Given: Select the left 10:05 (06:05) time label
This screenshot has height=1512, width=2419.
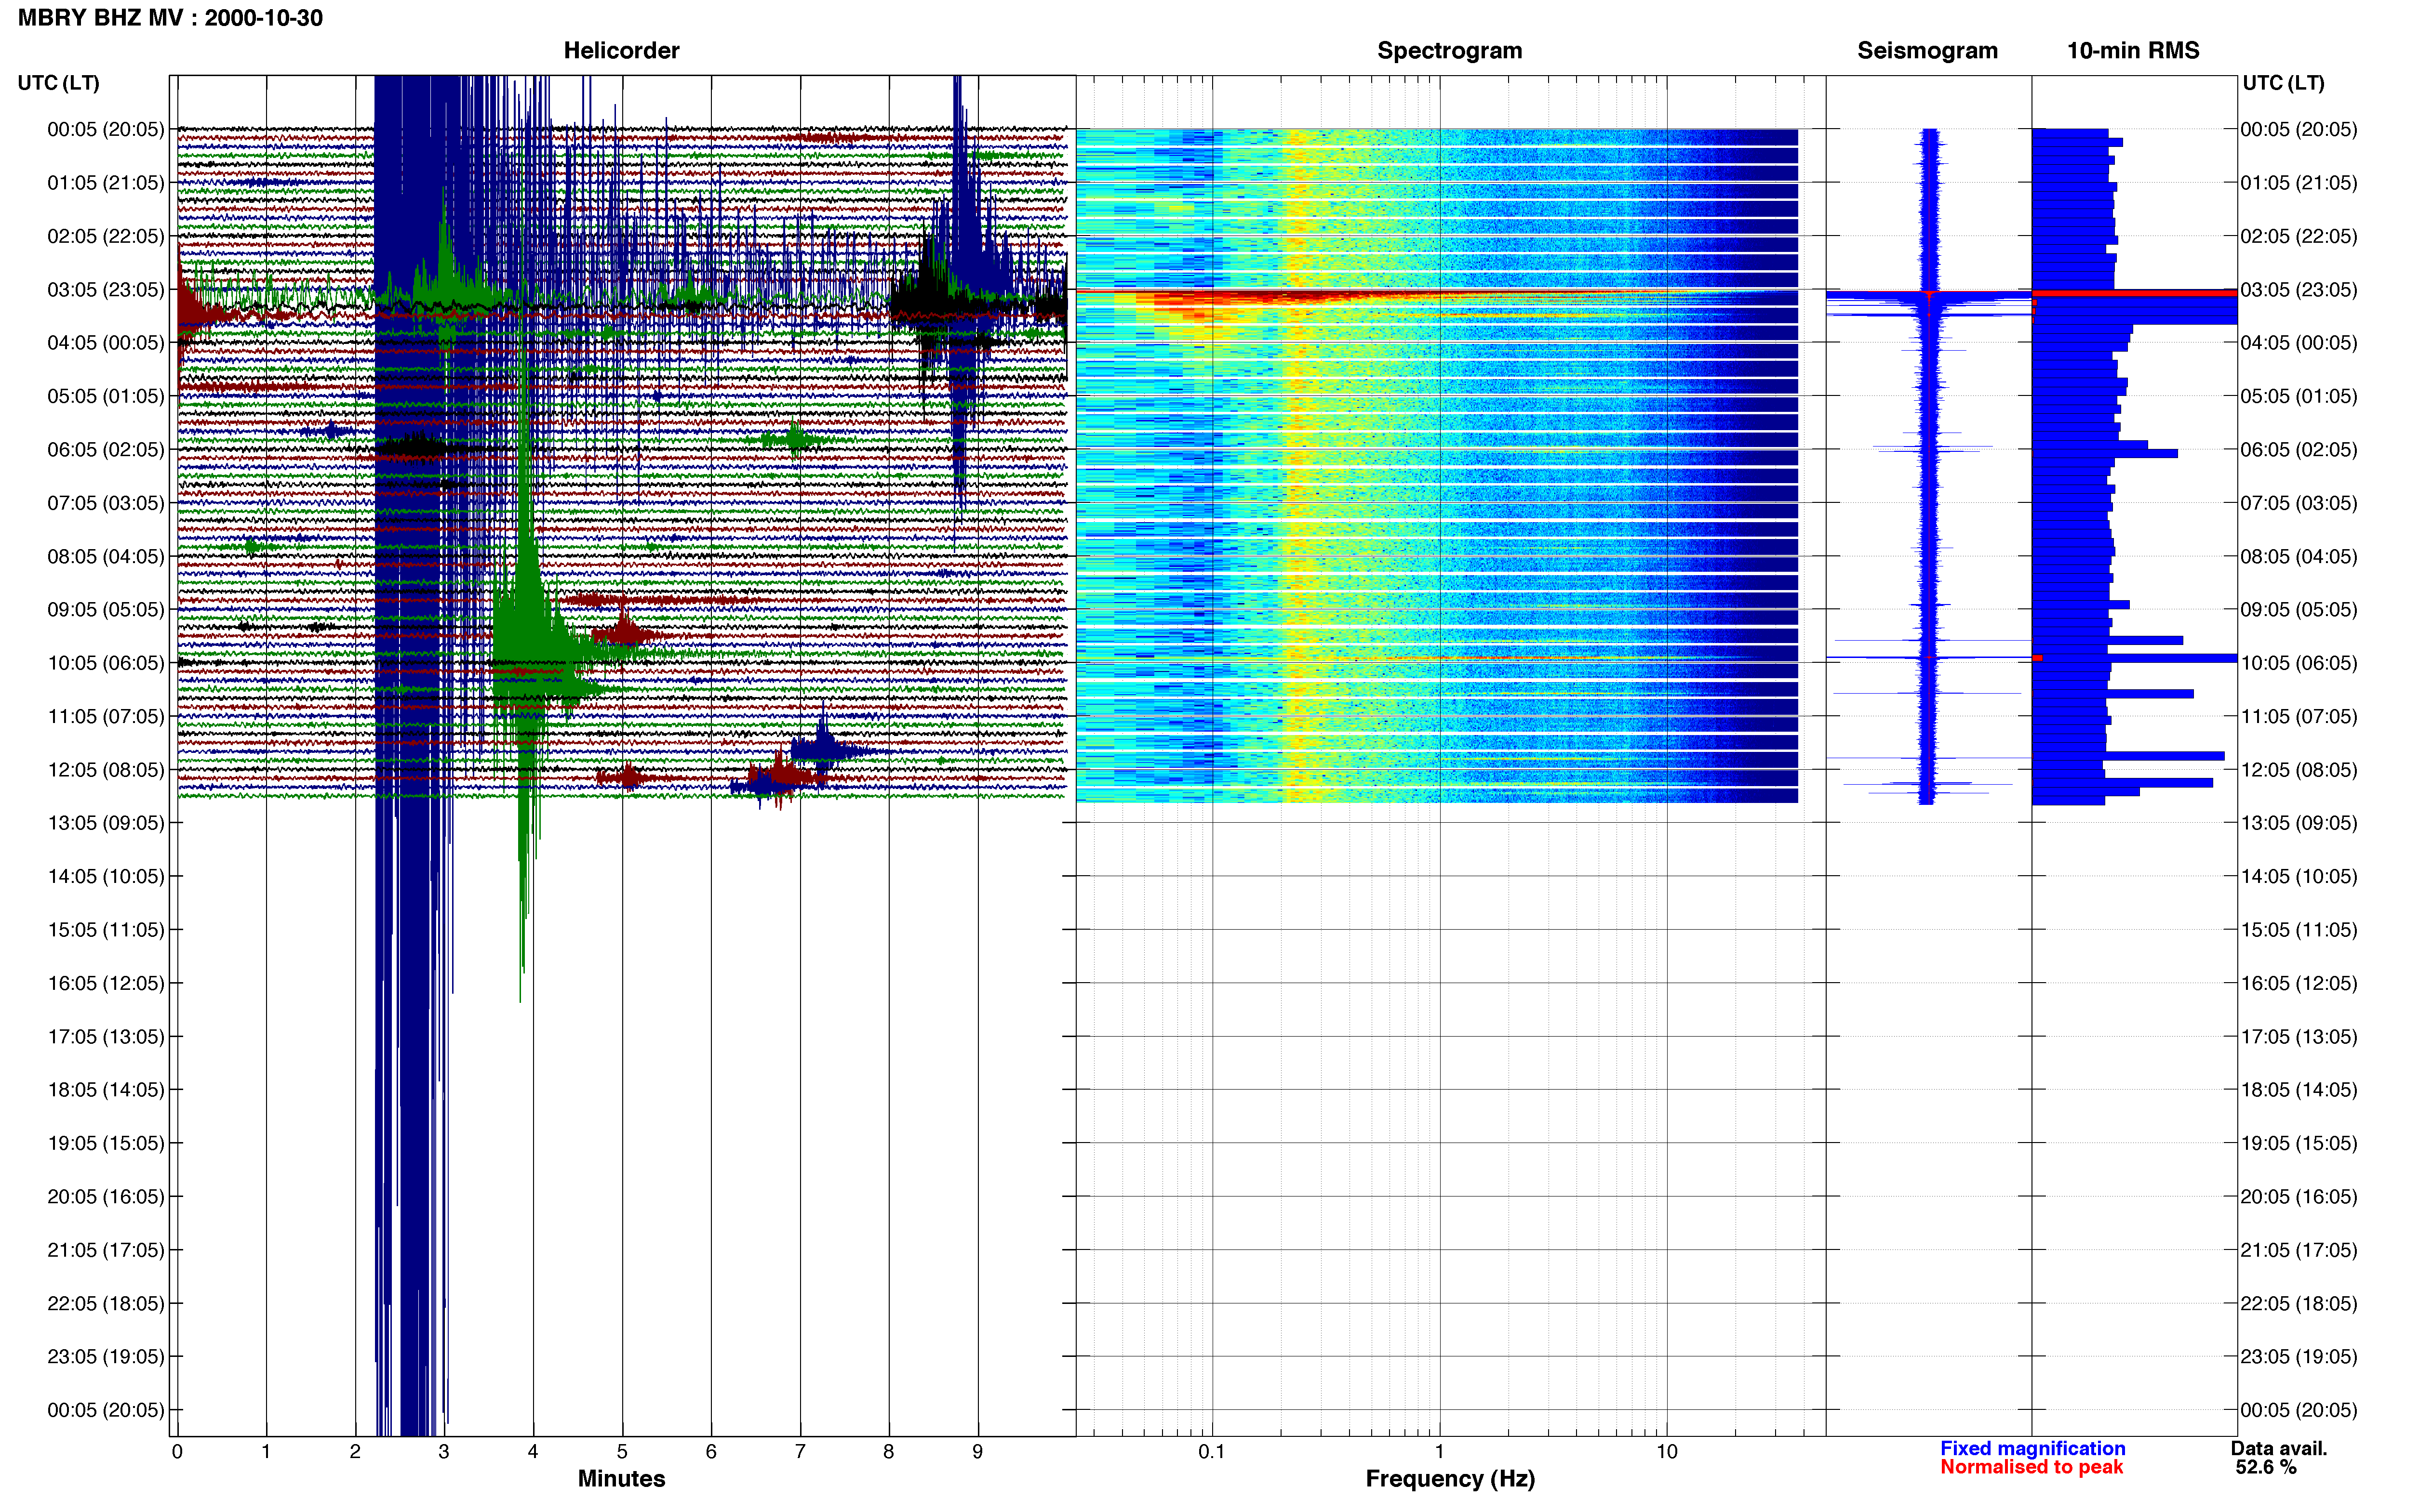Looking at the screenshot, I should coord(105,663).
